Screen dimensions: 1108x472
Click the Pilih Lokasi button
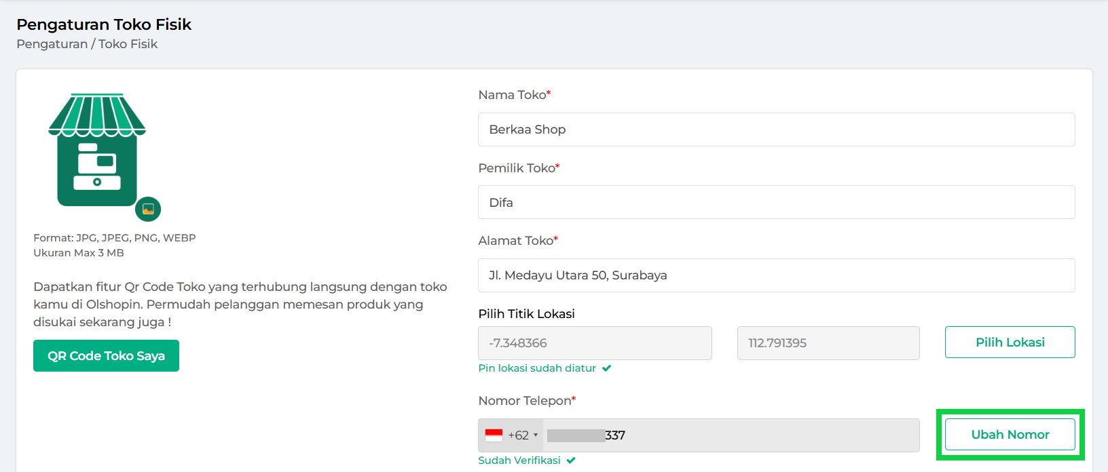tap(1010, 342)
